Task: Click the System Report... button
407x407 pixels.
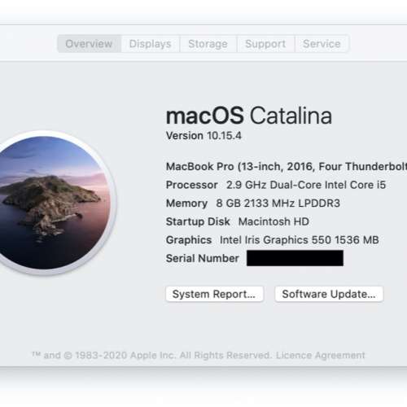Action: (214, 294)
